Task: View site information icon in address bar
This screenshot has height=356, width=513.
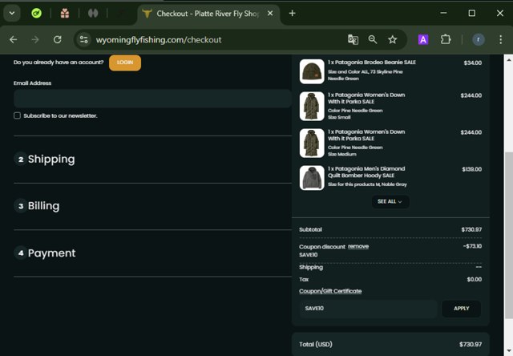Action: [x=83, y=40]
